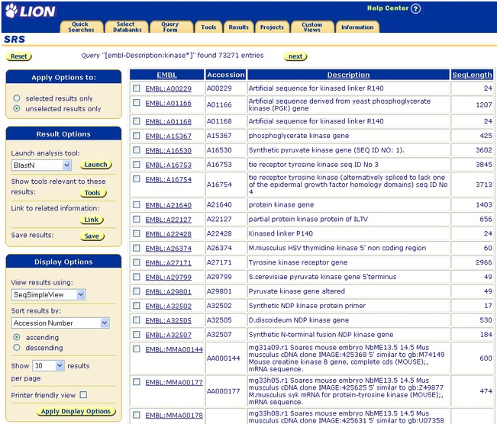Screen dimensions: 497x424
Task: Click sequence length value 3602
Action: (x=484, y=149)
